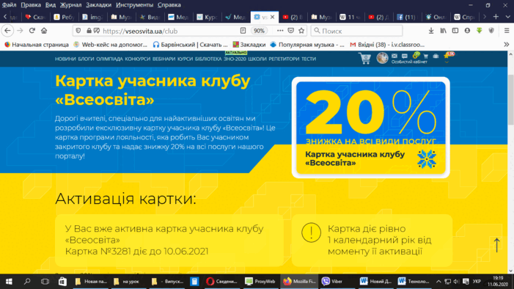This screenshot has height=289, width=514.
Task: Reload the current page
Action: click(32, 31)
